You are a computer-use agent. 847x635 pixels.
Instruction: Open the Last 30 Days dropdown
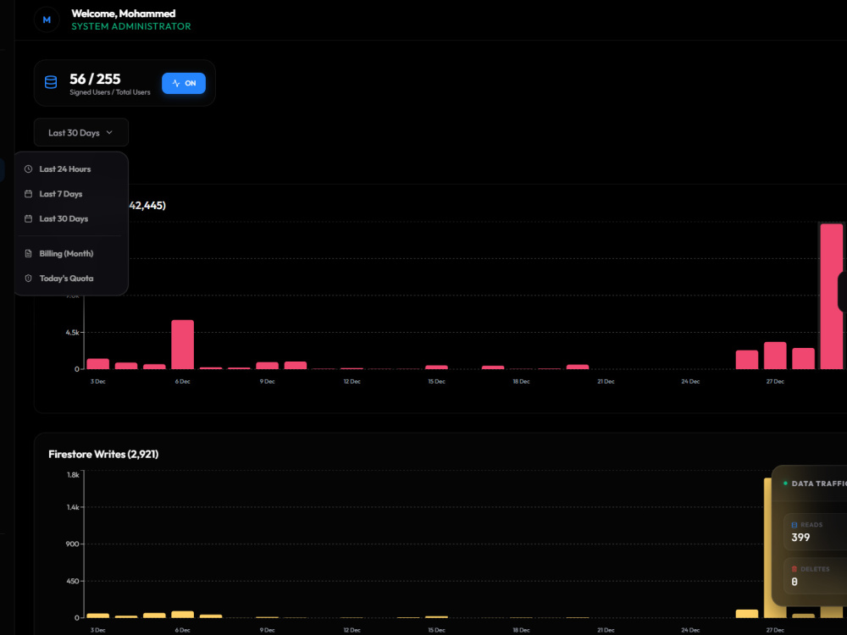[x=81, y=132]
